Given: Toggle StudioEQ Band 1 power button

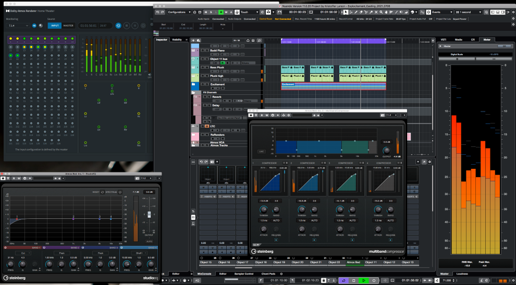Looking at the screenshot, I should pyautogui.click(x=5, y=247).
